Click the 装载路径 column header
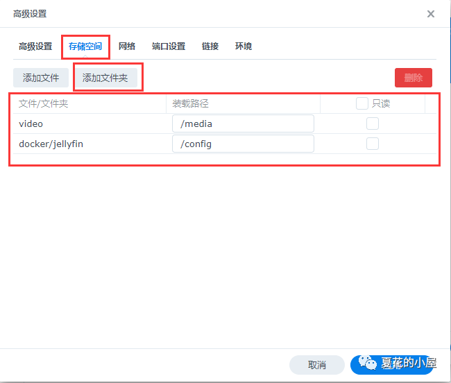The width and height of the screenshot is (451, 383). pyautogui.click(x=191, y=103)
